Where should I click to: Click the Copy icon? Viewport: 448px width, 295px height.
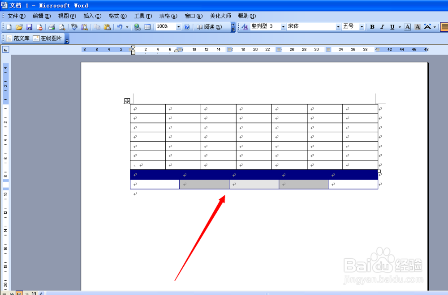click(97, 27)
